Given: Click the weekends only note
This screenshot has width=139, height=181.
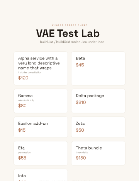Looking at the screenshot, I should pos(26,100).
